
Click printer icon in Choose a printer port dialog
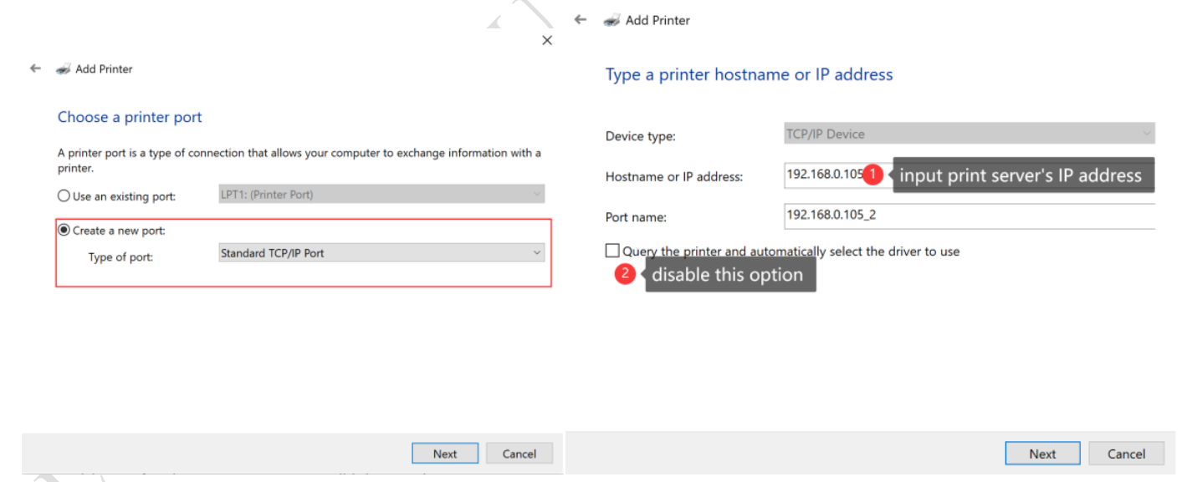point(62,69)
